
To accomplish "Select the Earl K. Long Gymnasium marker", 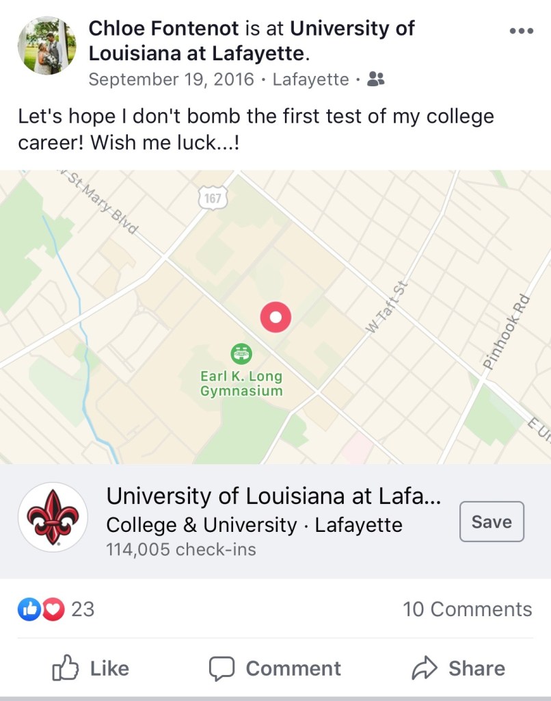I will (241, 354).
